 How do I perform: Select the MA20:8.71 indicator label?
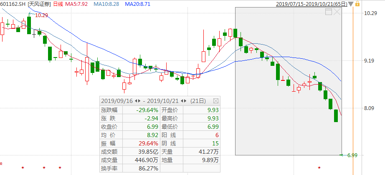coord(137,4)
